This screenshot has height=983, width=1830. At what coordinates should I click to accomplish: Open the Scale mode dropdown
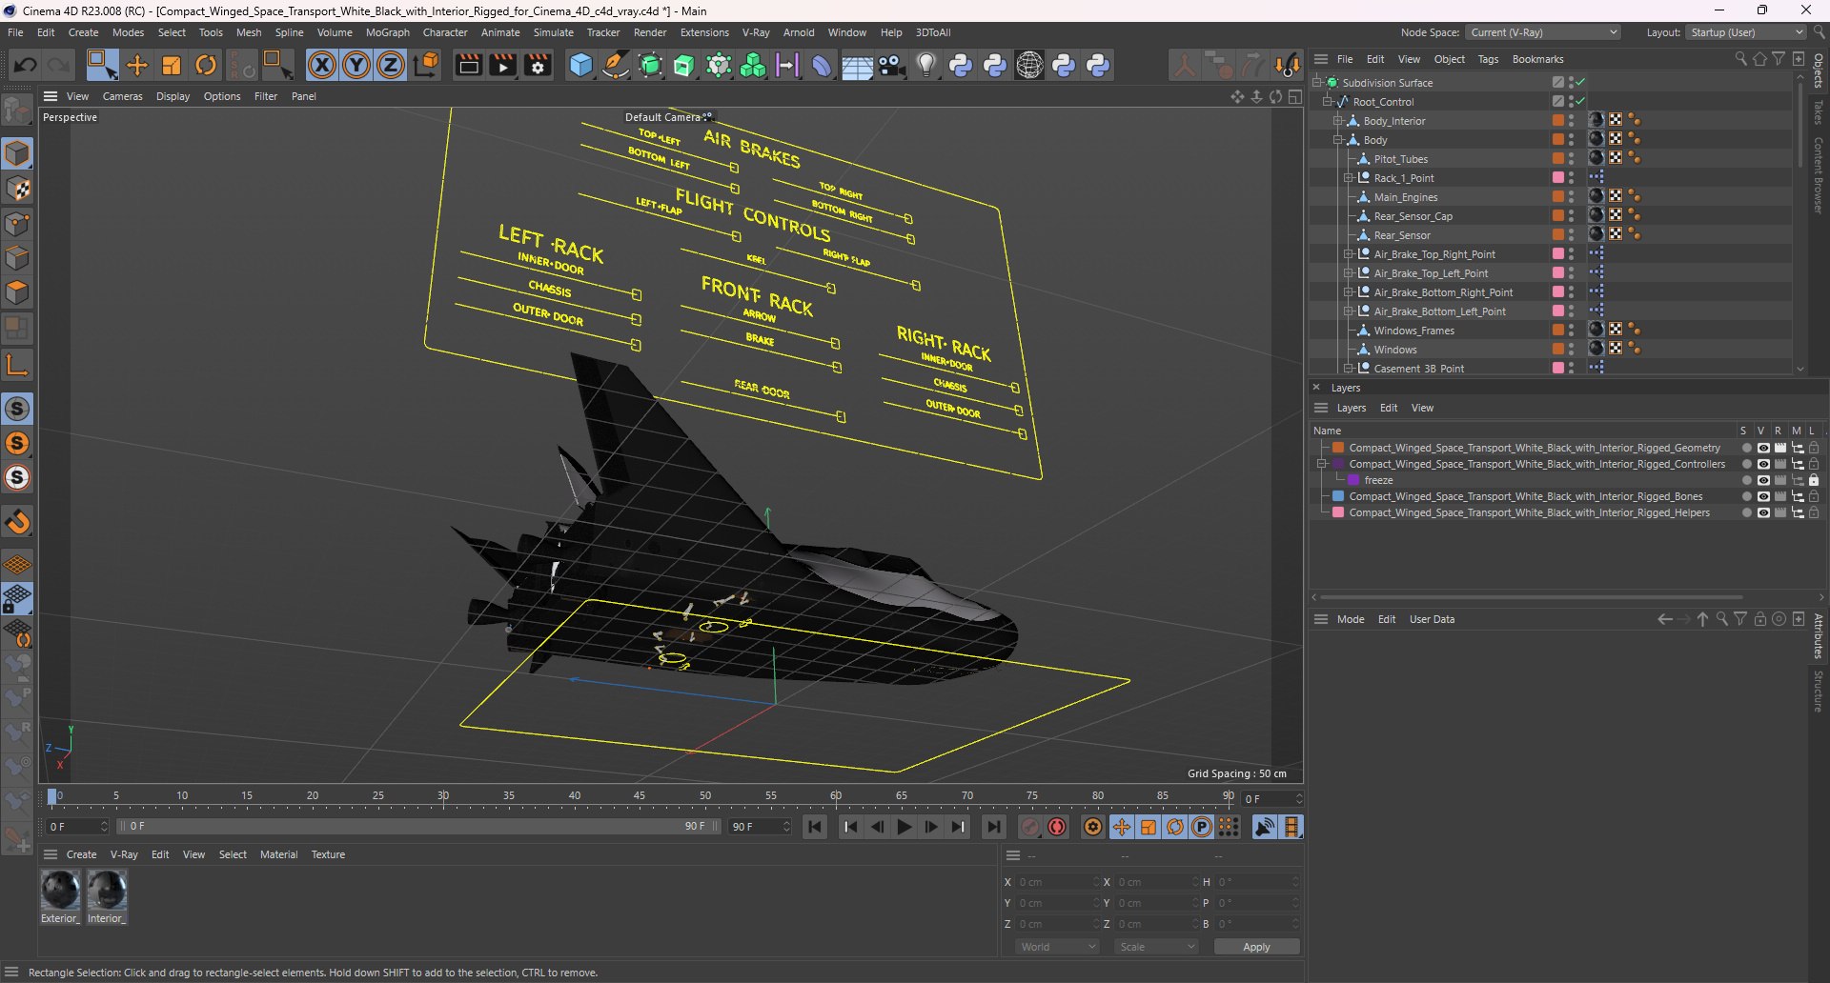[1156, 947]
